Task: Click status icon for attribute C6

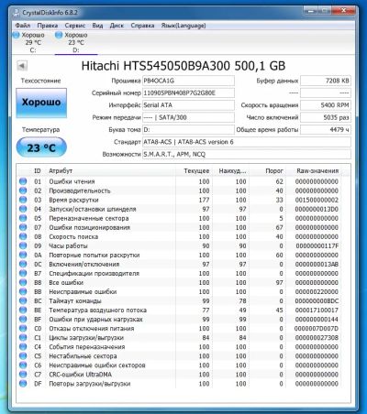Action: (x=23, y=365)
